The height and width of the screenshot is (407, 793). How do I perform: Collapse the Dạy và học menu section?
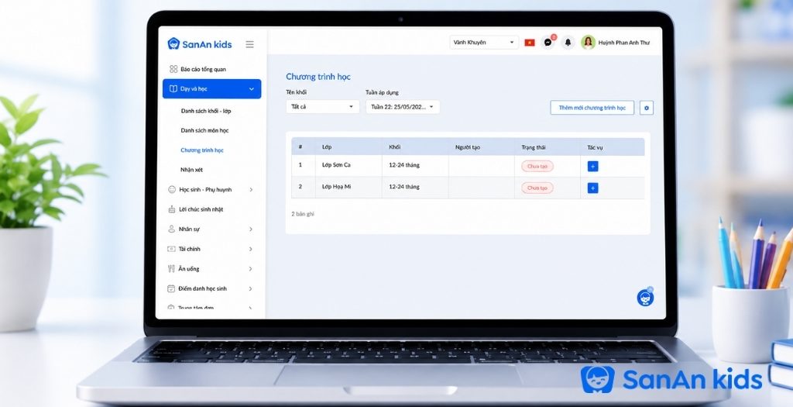(x=212, y=89)
